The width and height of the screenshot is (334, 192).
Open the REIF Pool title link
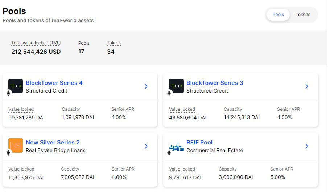[199, 142]
